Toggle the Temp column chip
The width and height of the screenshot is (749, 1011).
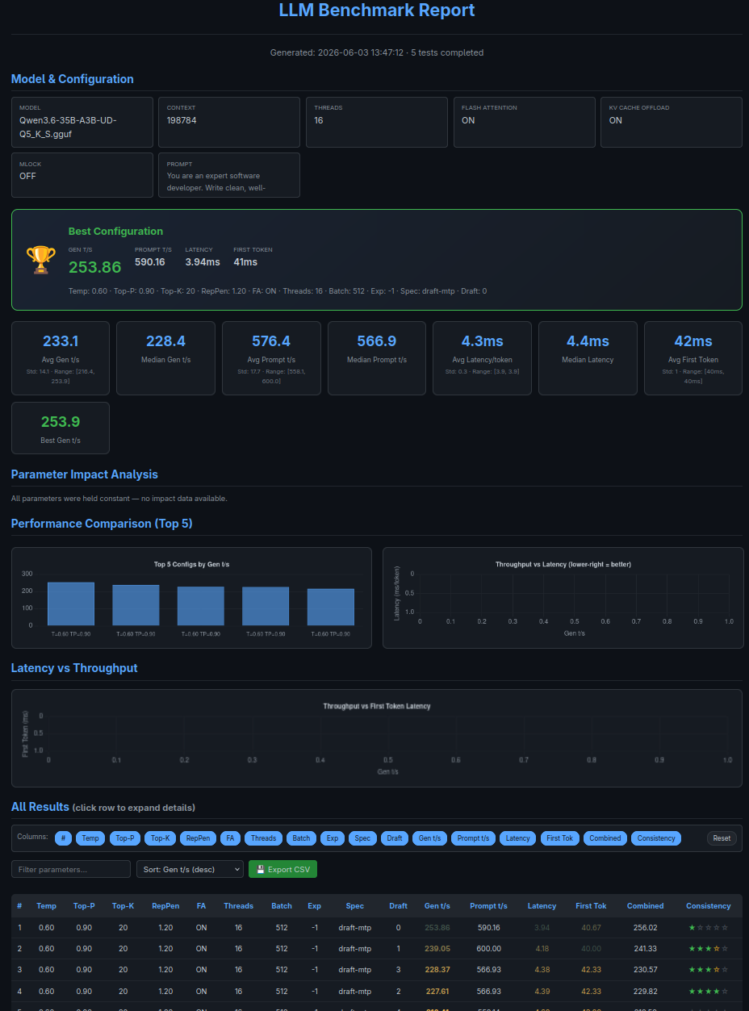(x=90, y=838)
